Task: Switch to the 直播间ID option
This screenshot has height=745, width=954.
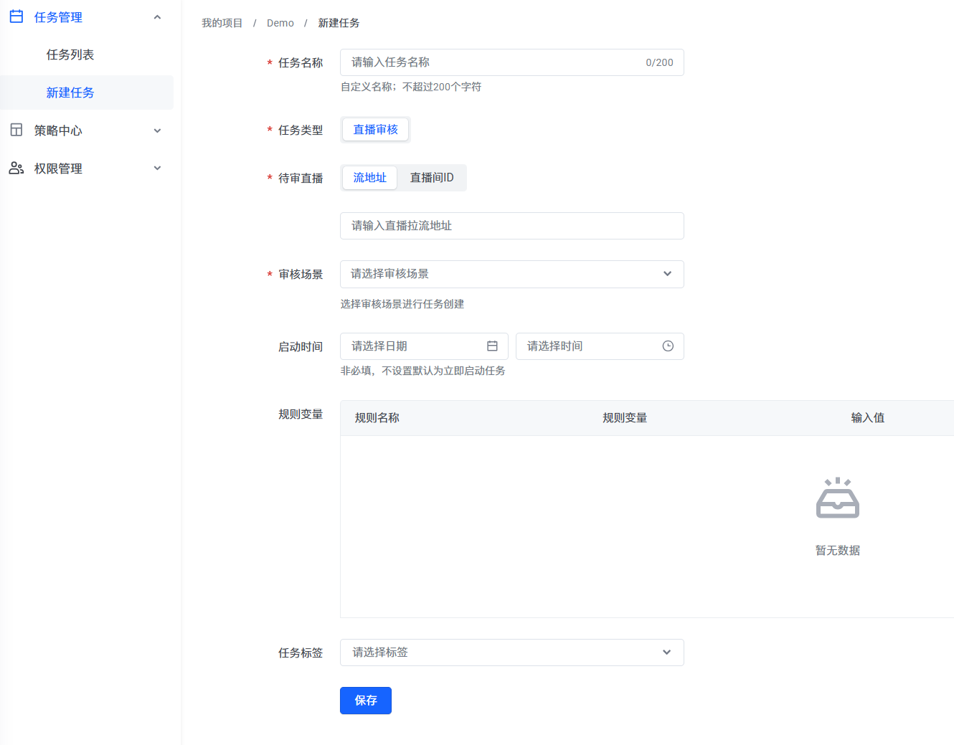Action: click(x=431, y=178)
